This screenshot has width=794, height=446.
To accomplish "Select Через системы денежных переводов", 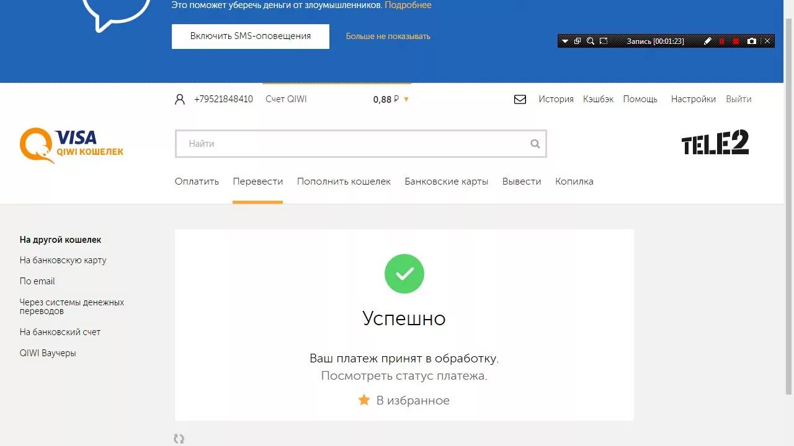I will pyautogui.click(x=72, y=307).
